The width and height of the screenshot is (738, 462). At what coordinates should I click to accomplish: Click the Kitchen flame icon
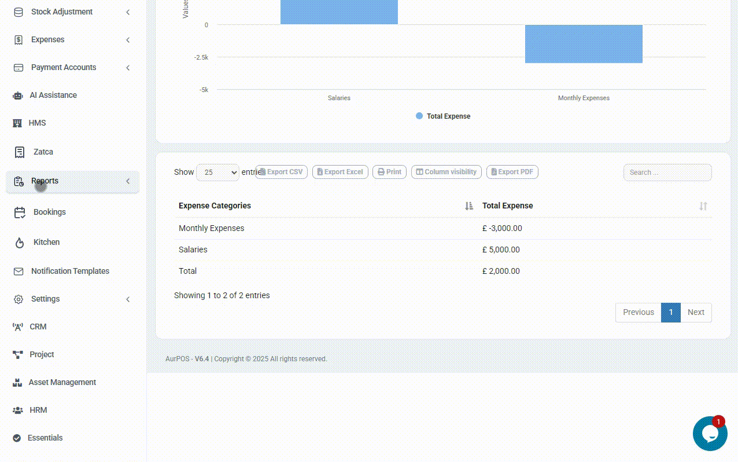pyautogui.click(x=20, y=243)
